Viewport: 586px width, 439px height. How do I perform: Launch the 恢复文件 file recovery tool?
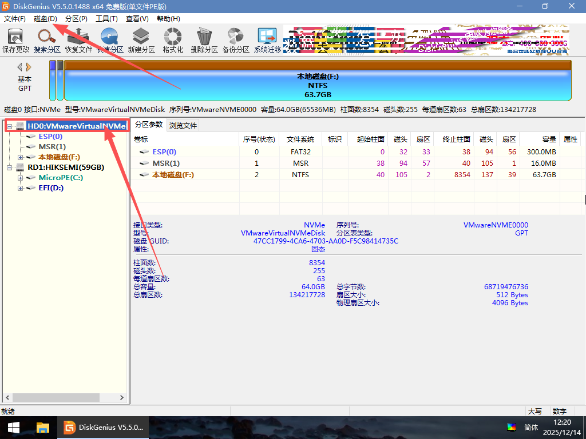78,40
